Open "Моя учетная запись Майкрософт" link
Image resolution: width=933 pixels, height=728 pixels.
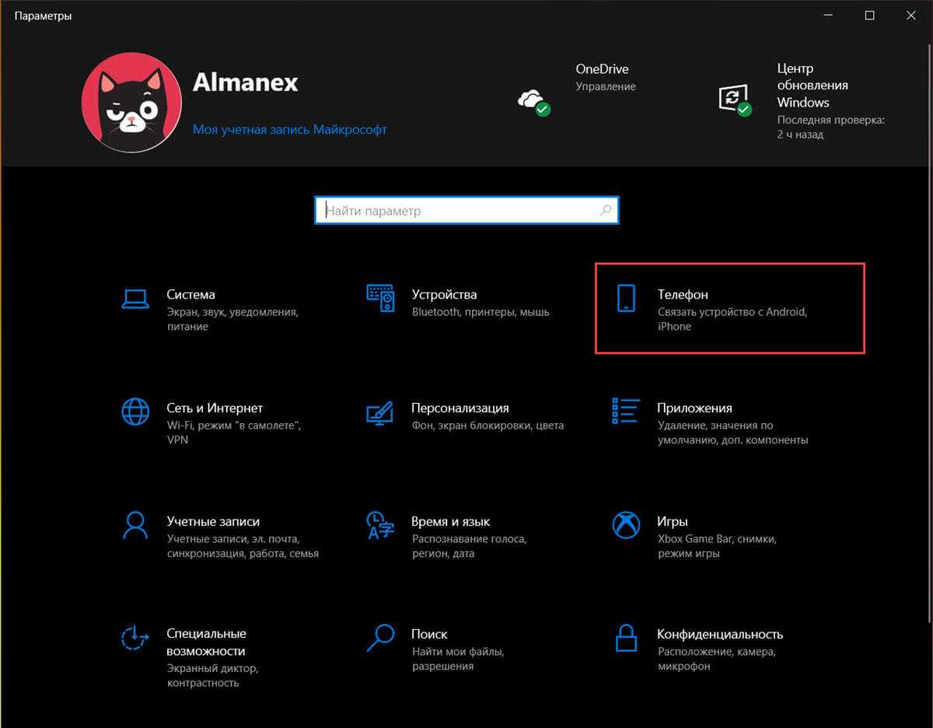289,130
